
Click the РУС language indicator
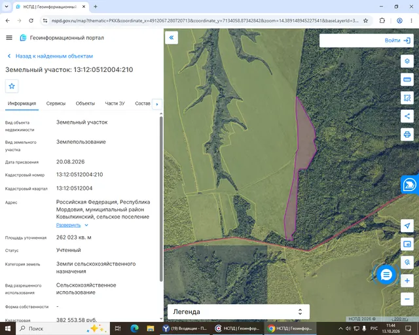pyautogui.click(x=374, y=328)
